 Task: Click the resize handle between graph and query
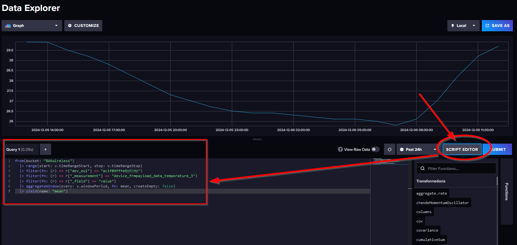(x=257, y=139)
